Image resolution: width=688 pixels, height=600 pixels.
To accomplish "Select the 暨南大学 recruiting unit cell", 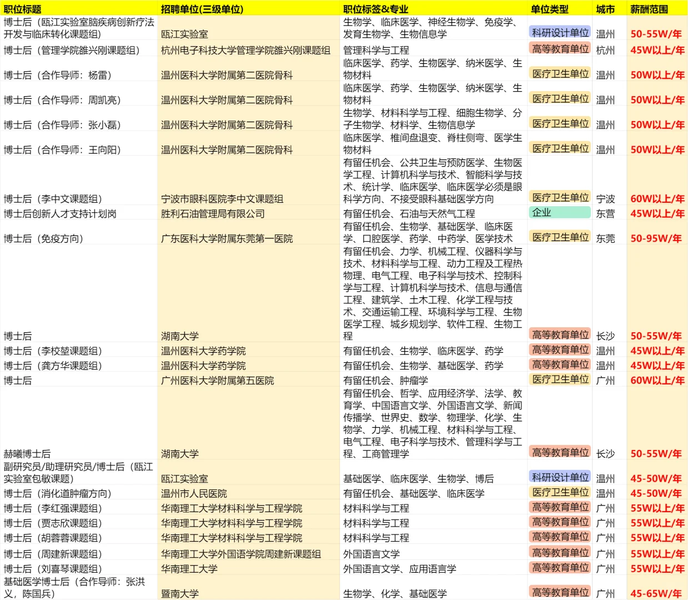I will 180,592.
